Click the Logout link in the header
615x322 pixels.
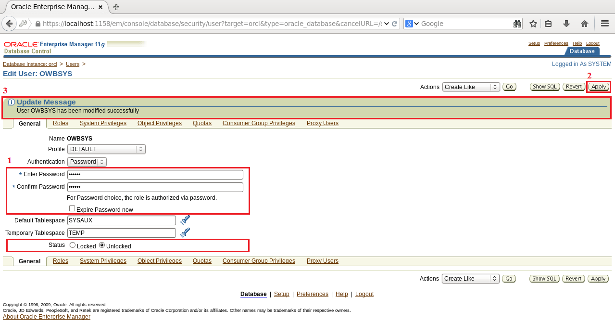(x=593, y=43)
